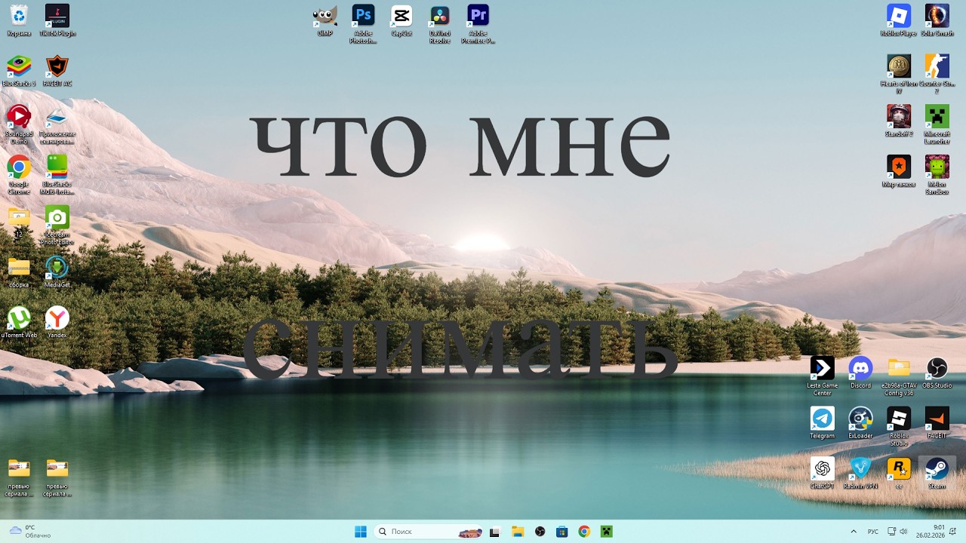
Task: Click the Telegram desktop icon
Action: coord(823,423)
